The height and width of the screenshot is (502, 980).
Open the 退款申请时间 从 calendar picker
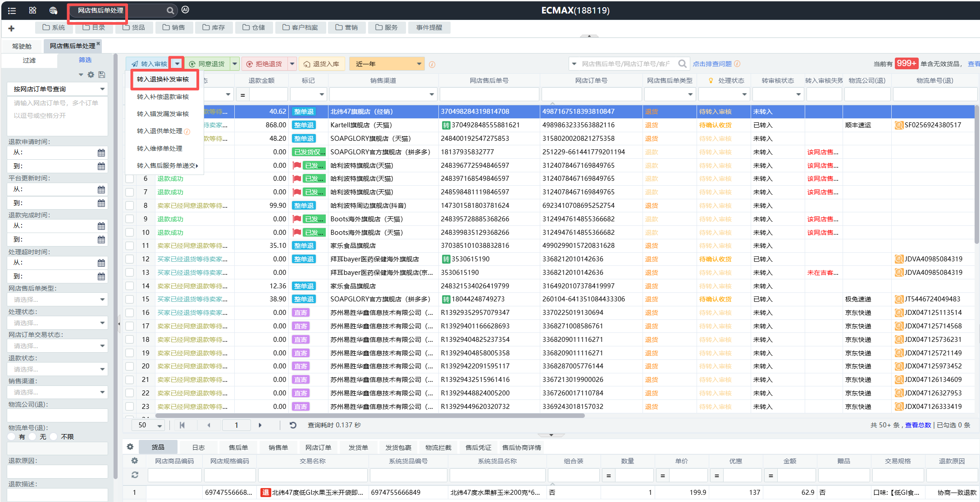[x=101, y=153]
